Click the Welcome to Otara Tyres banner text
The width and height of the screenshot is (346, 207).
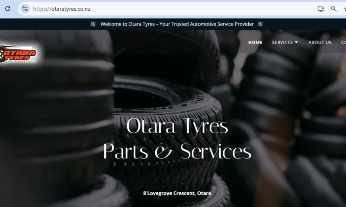(x=177, y=24)
